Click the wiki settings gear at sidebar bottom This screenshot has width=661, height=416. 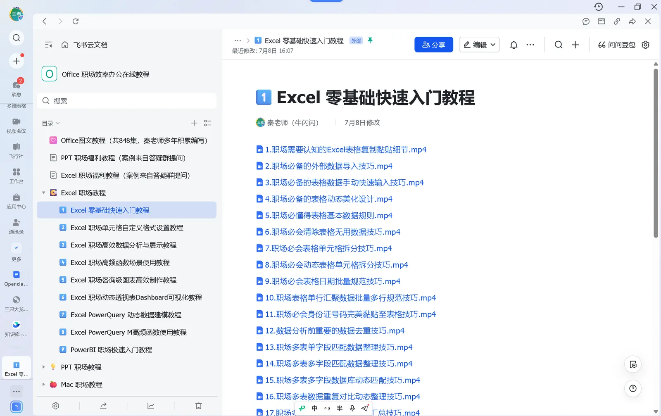tap(56, 406)
